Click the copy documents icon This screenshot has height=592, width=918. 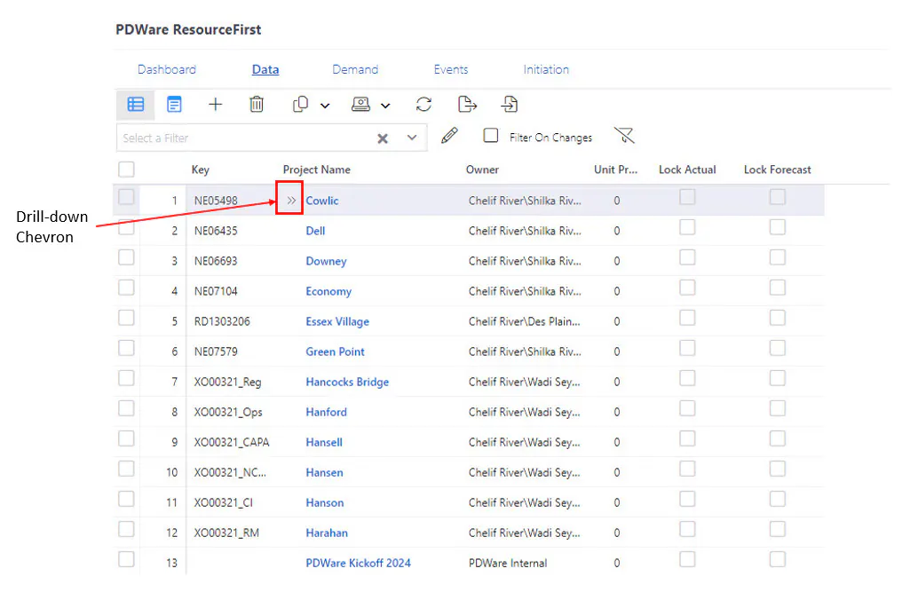coord(300,104)
